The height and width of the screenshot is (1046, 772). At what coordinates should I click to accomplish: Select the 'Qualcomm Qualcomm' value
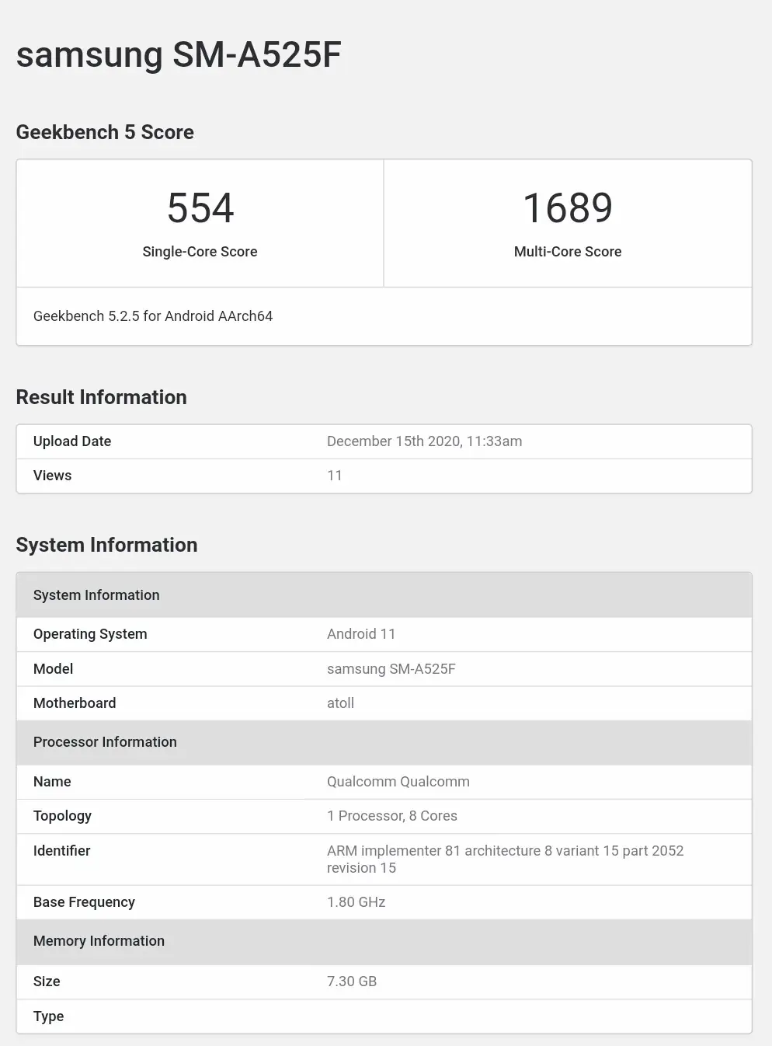pos(398,782)
